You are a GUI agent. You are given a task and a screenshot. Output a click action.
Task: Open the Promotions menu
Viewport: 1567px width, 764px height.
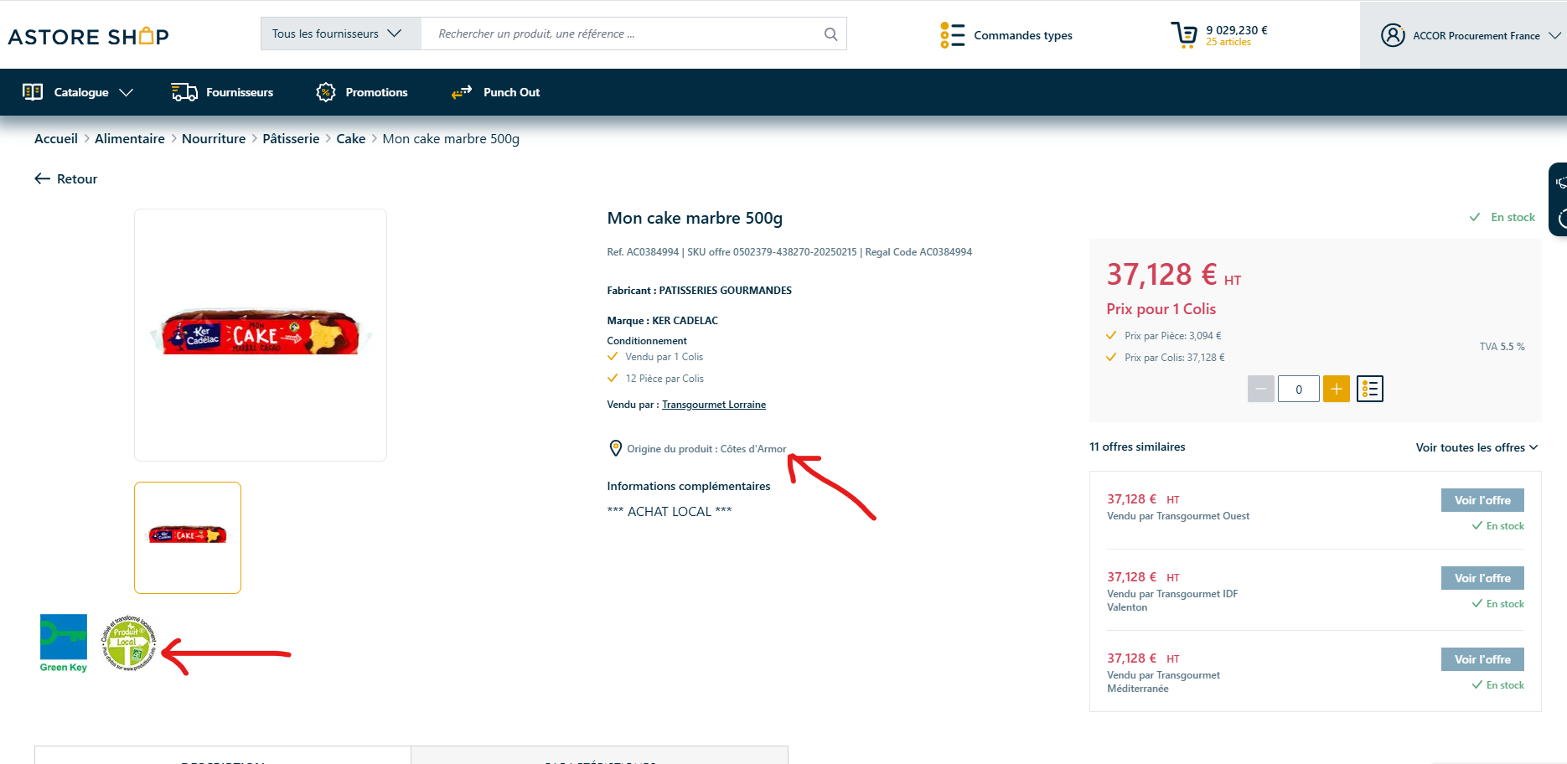pyautogui.click(x=376, y=92)
